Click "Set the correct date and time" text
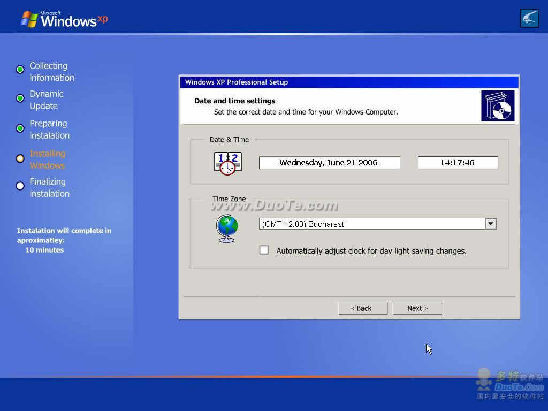Screen dimensions: 548x411 (306, 112)
